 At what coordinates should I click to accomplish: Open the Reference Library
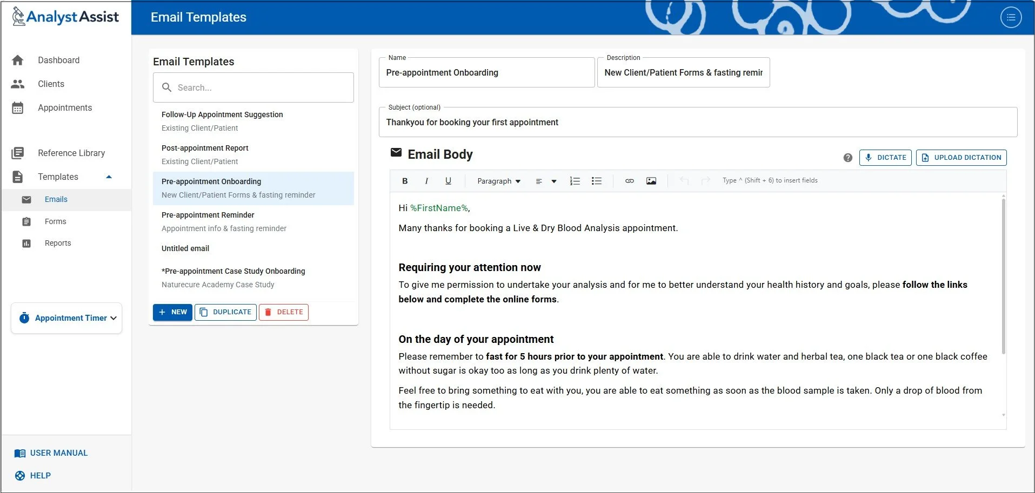coord(71,153)
